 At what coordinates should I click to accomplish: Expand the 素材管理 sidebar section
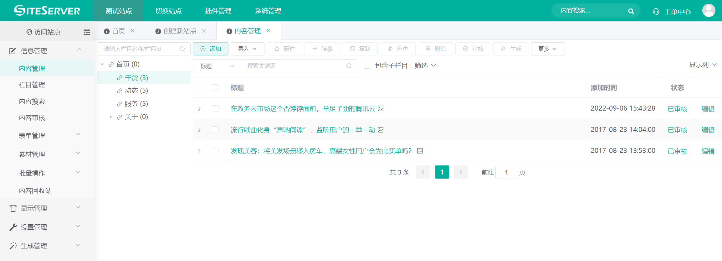(47, 154)
